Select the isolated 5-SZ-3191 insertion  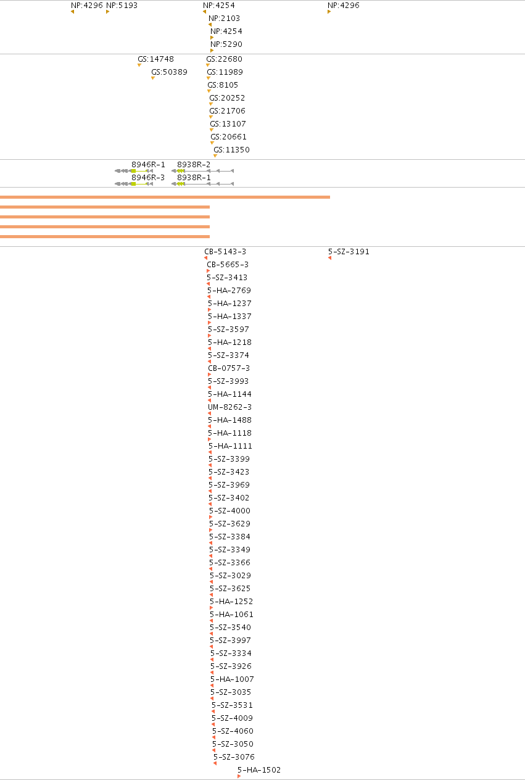pyautogui.click(x=349, y=252)
